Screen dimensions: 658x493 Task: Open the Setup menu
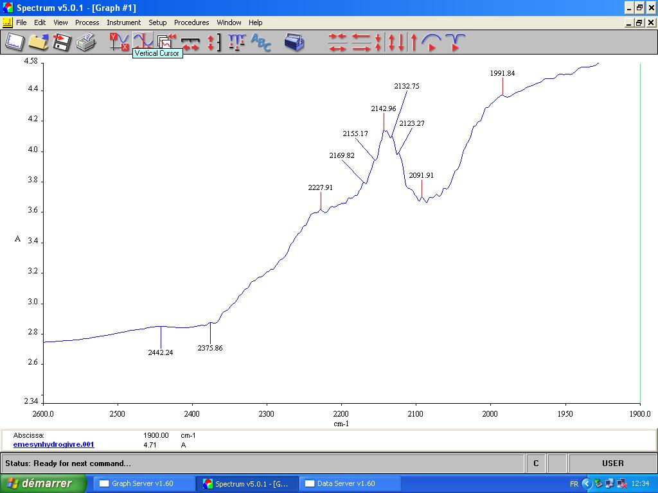point(157,22)
